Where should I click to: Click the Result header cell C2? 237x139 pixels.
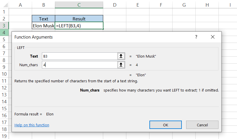click(79, 19)
